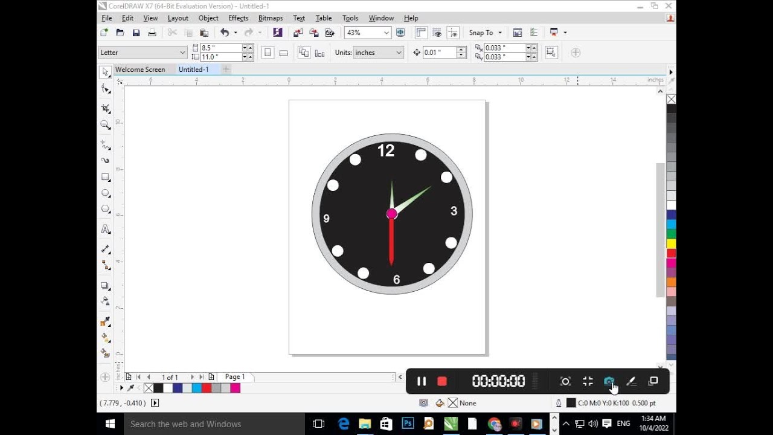Screen dimensions: 773x435
Task: Toggle the Current Page layout button
Action: coord(319,53)
